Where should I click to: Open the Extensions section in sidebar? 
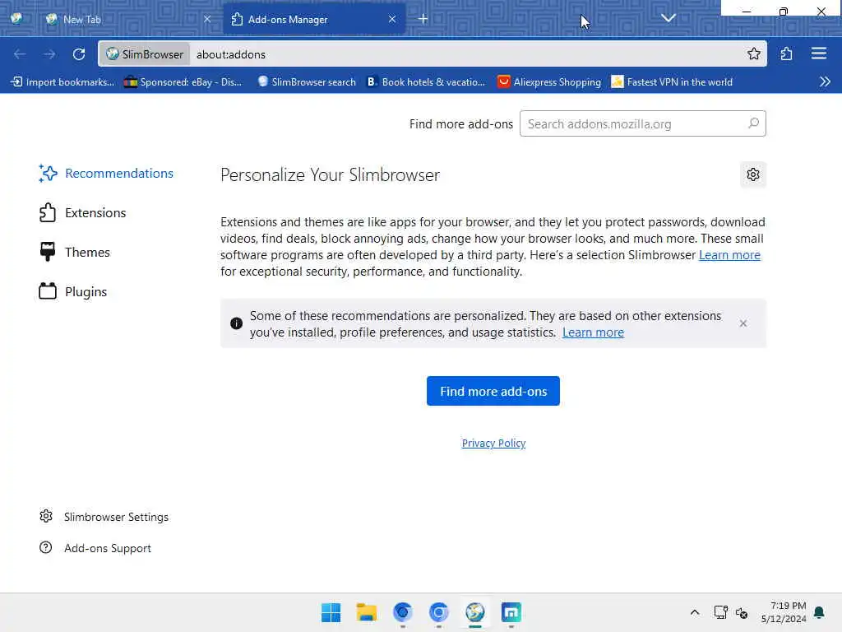tap(82, 213)
